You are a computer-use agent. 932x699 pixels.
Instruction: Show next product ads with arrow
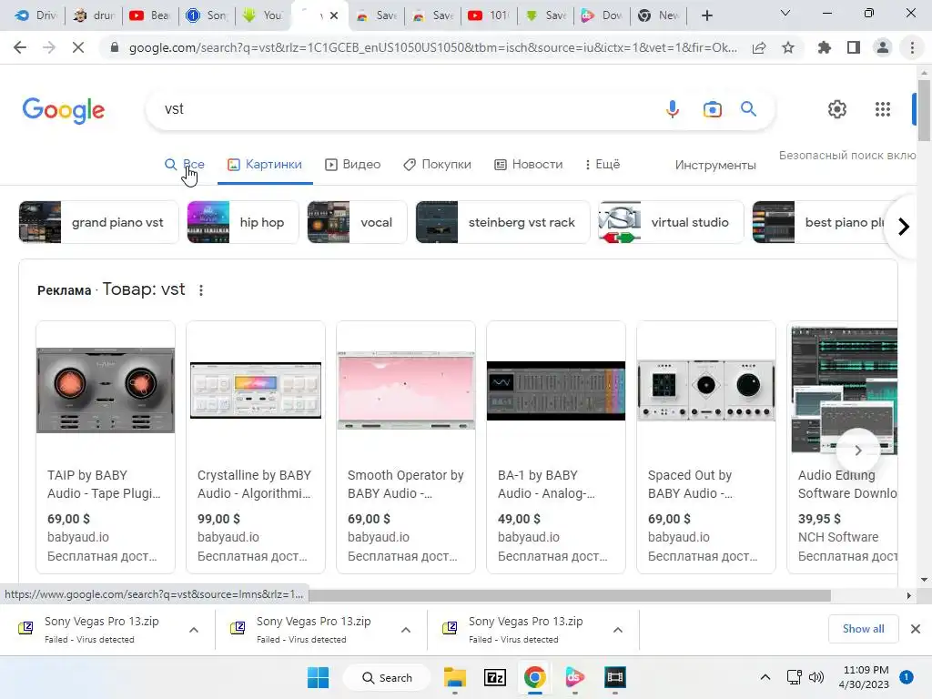(x=857, y=451)
